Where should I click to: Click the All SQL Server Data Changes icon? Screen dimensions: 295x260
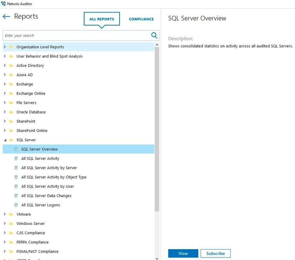16,195
